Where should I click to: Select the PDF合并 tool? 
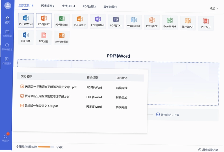(x=25, y=37)
